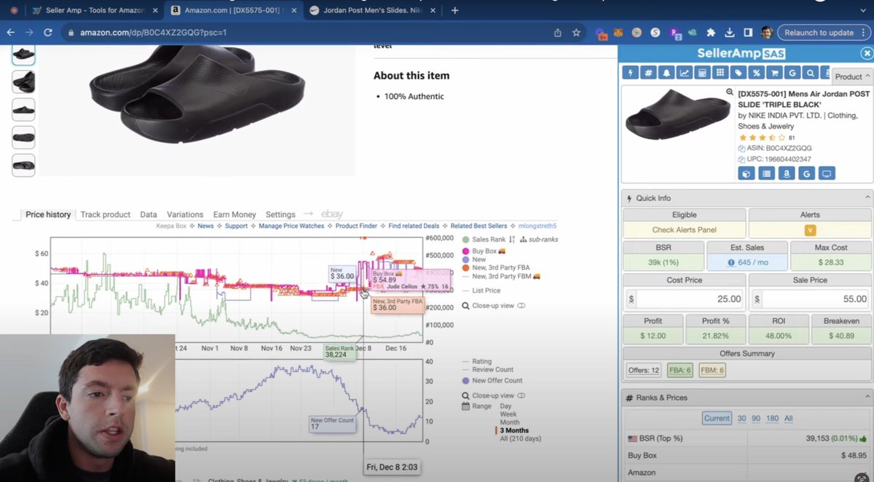Screen dimensions: 874x482
Task: Copy the ASIN with its copy icon
Action: (741, 148)
